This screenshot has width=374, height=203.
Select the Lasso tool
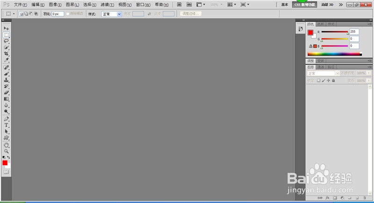pos(6,41)
